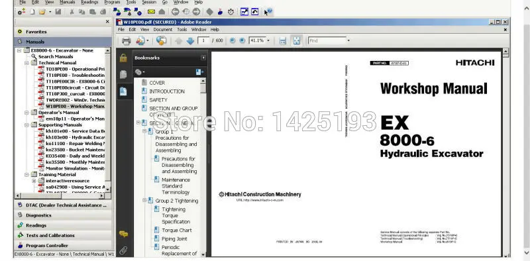Viewport: 530px width, 261px height.
Task: Collapse the Supporting Manuals folder node
Action: click(x=26, y=125)
